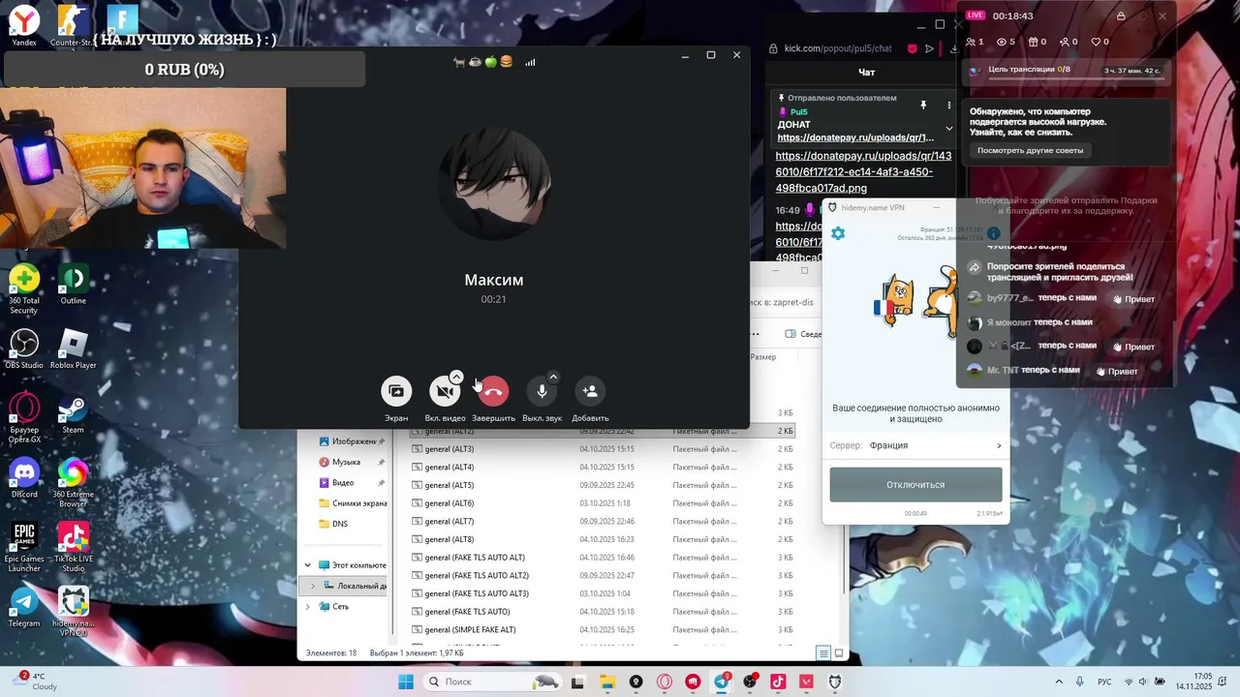
Task: Click the pin icon on pinned chat message
Action: [923, 105]
